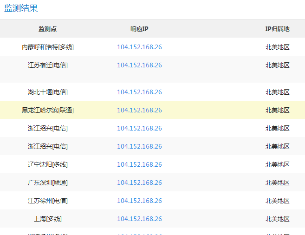Select the 内蒙呼和浩特[多线] monitoring point
305x235 pixels.
47,47
